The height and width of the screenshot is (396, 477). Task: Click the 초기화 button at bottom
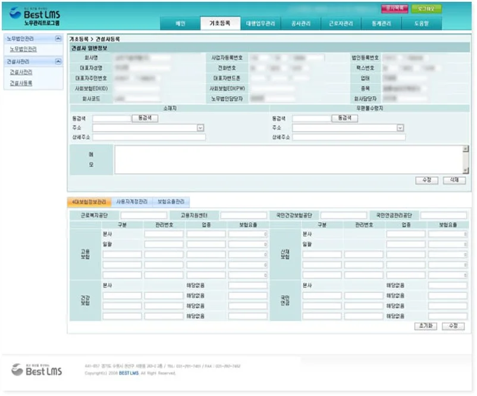pyautogui.click(x=426, y=326)
